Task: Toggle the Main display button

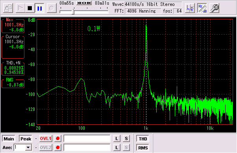Action: pyautogui.click(x=9, y=139)
